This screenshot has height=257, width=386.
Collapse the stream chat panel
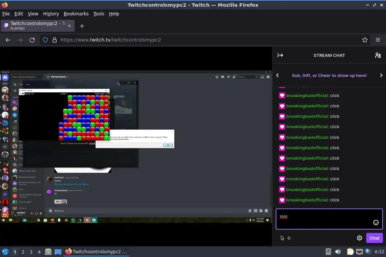tap(280, 55)
